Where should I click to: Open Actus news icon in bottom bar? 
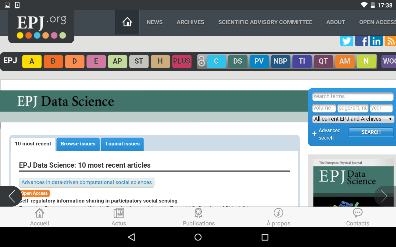119,213
